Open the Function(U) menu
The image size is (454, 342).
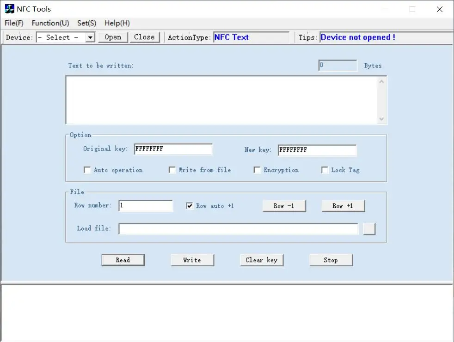pyautogui.click(x=50, y=23)
